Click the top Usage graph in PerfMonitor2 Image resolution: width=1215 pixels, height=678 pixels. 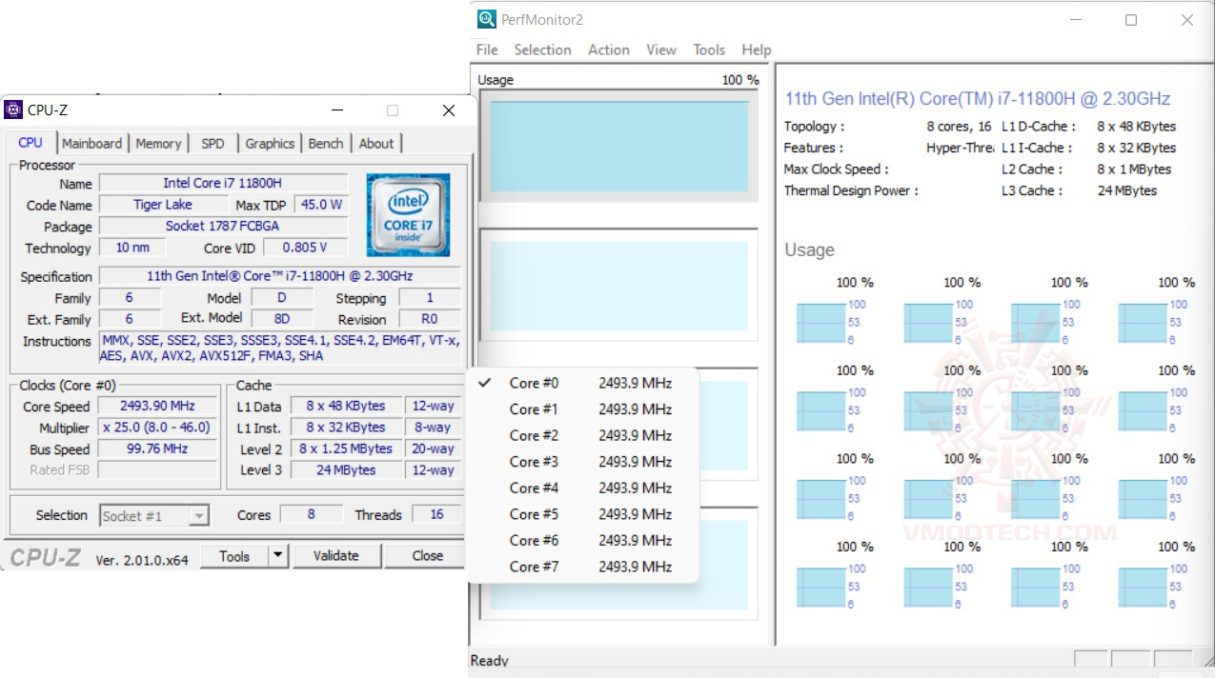coord(619,145)
